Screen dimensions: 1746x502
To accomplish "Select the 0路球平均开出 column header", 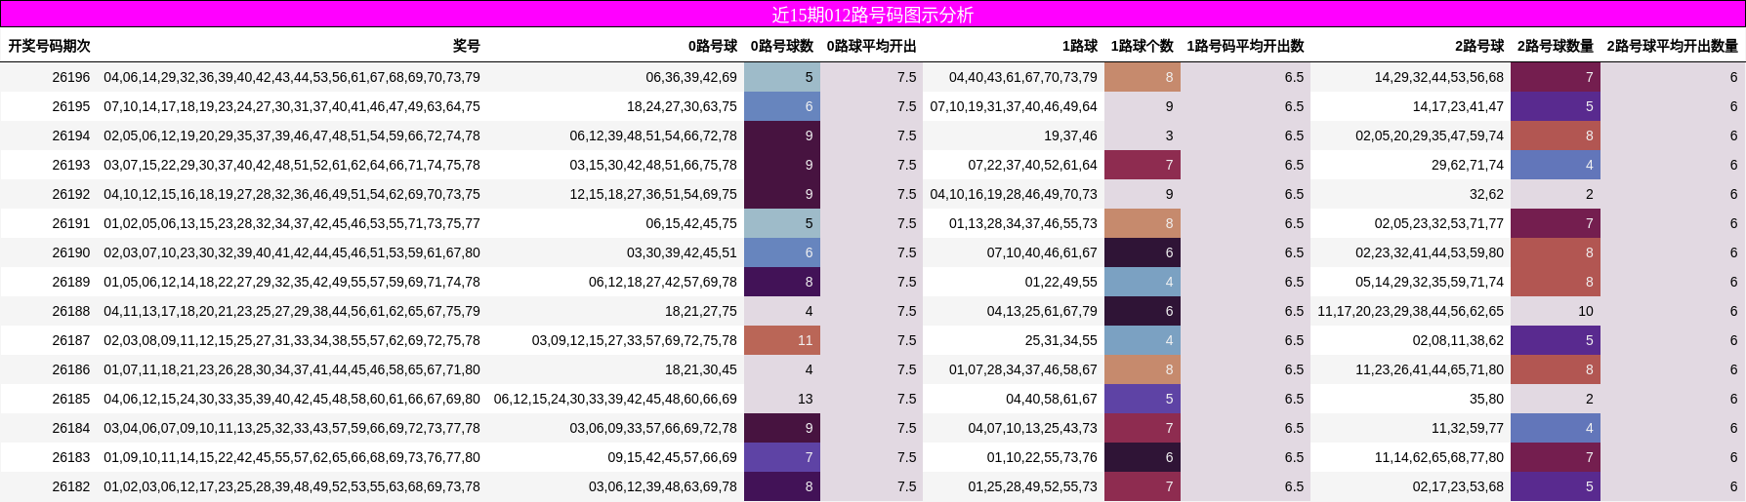I will click(871, 46).
